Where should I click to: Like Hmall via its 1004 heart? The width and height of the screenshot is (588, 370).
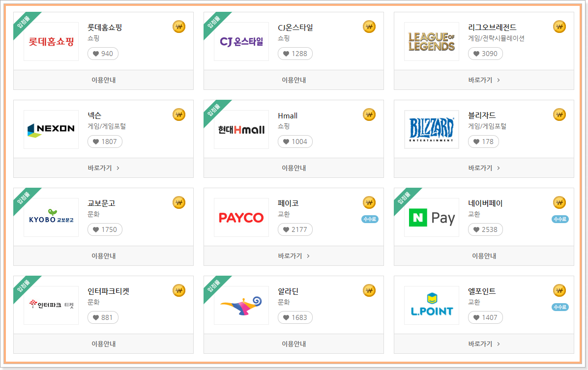tap(295, 142)
